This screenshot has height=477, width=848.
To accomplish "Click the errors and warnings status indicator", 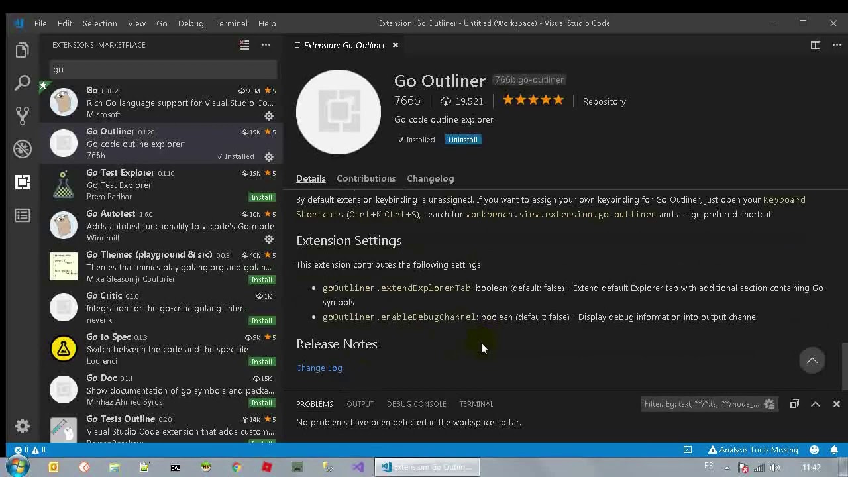I will pyautogui.click(x=30, y=450).
